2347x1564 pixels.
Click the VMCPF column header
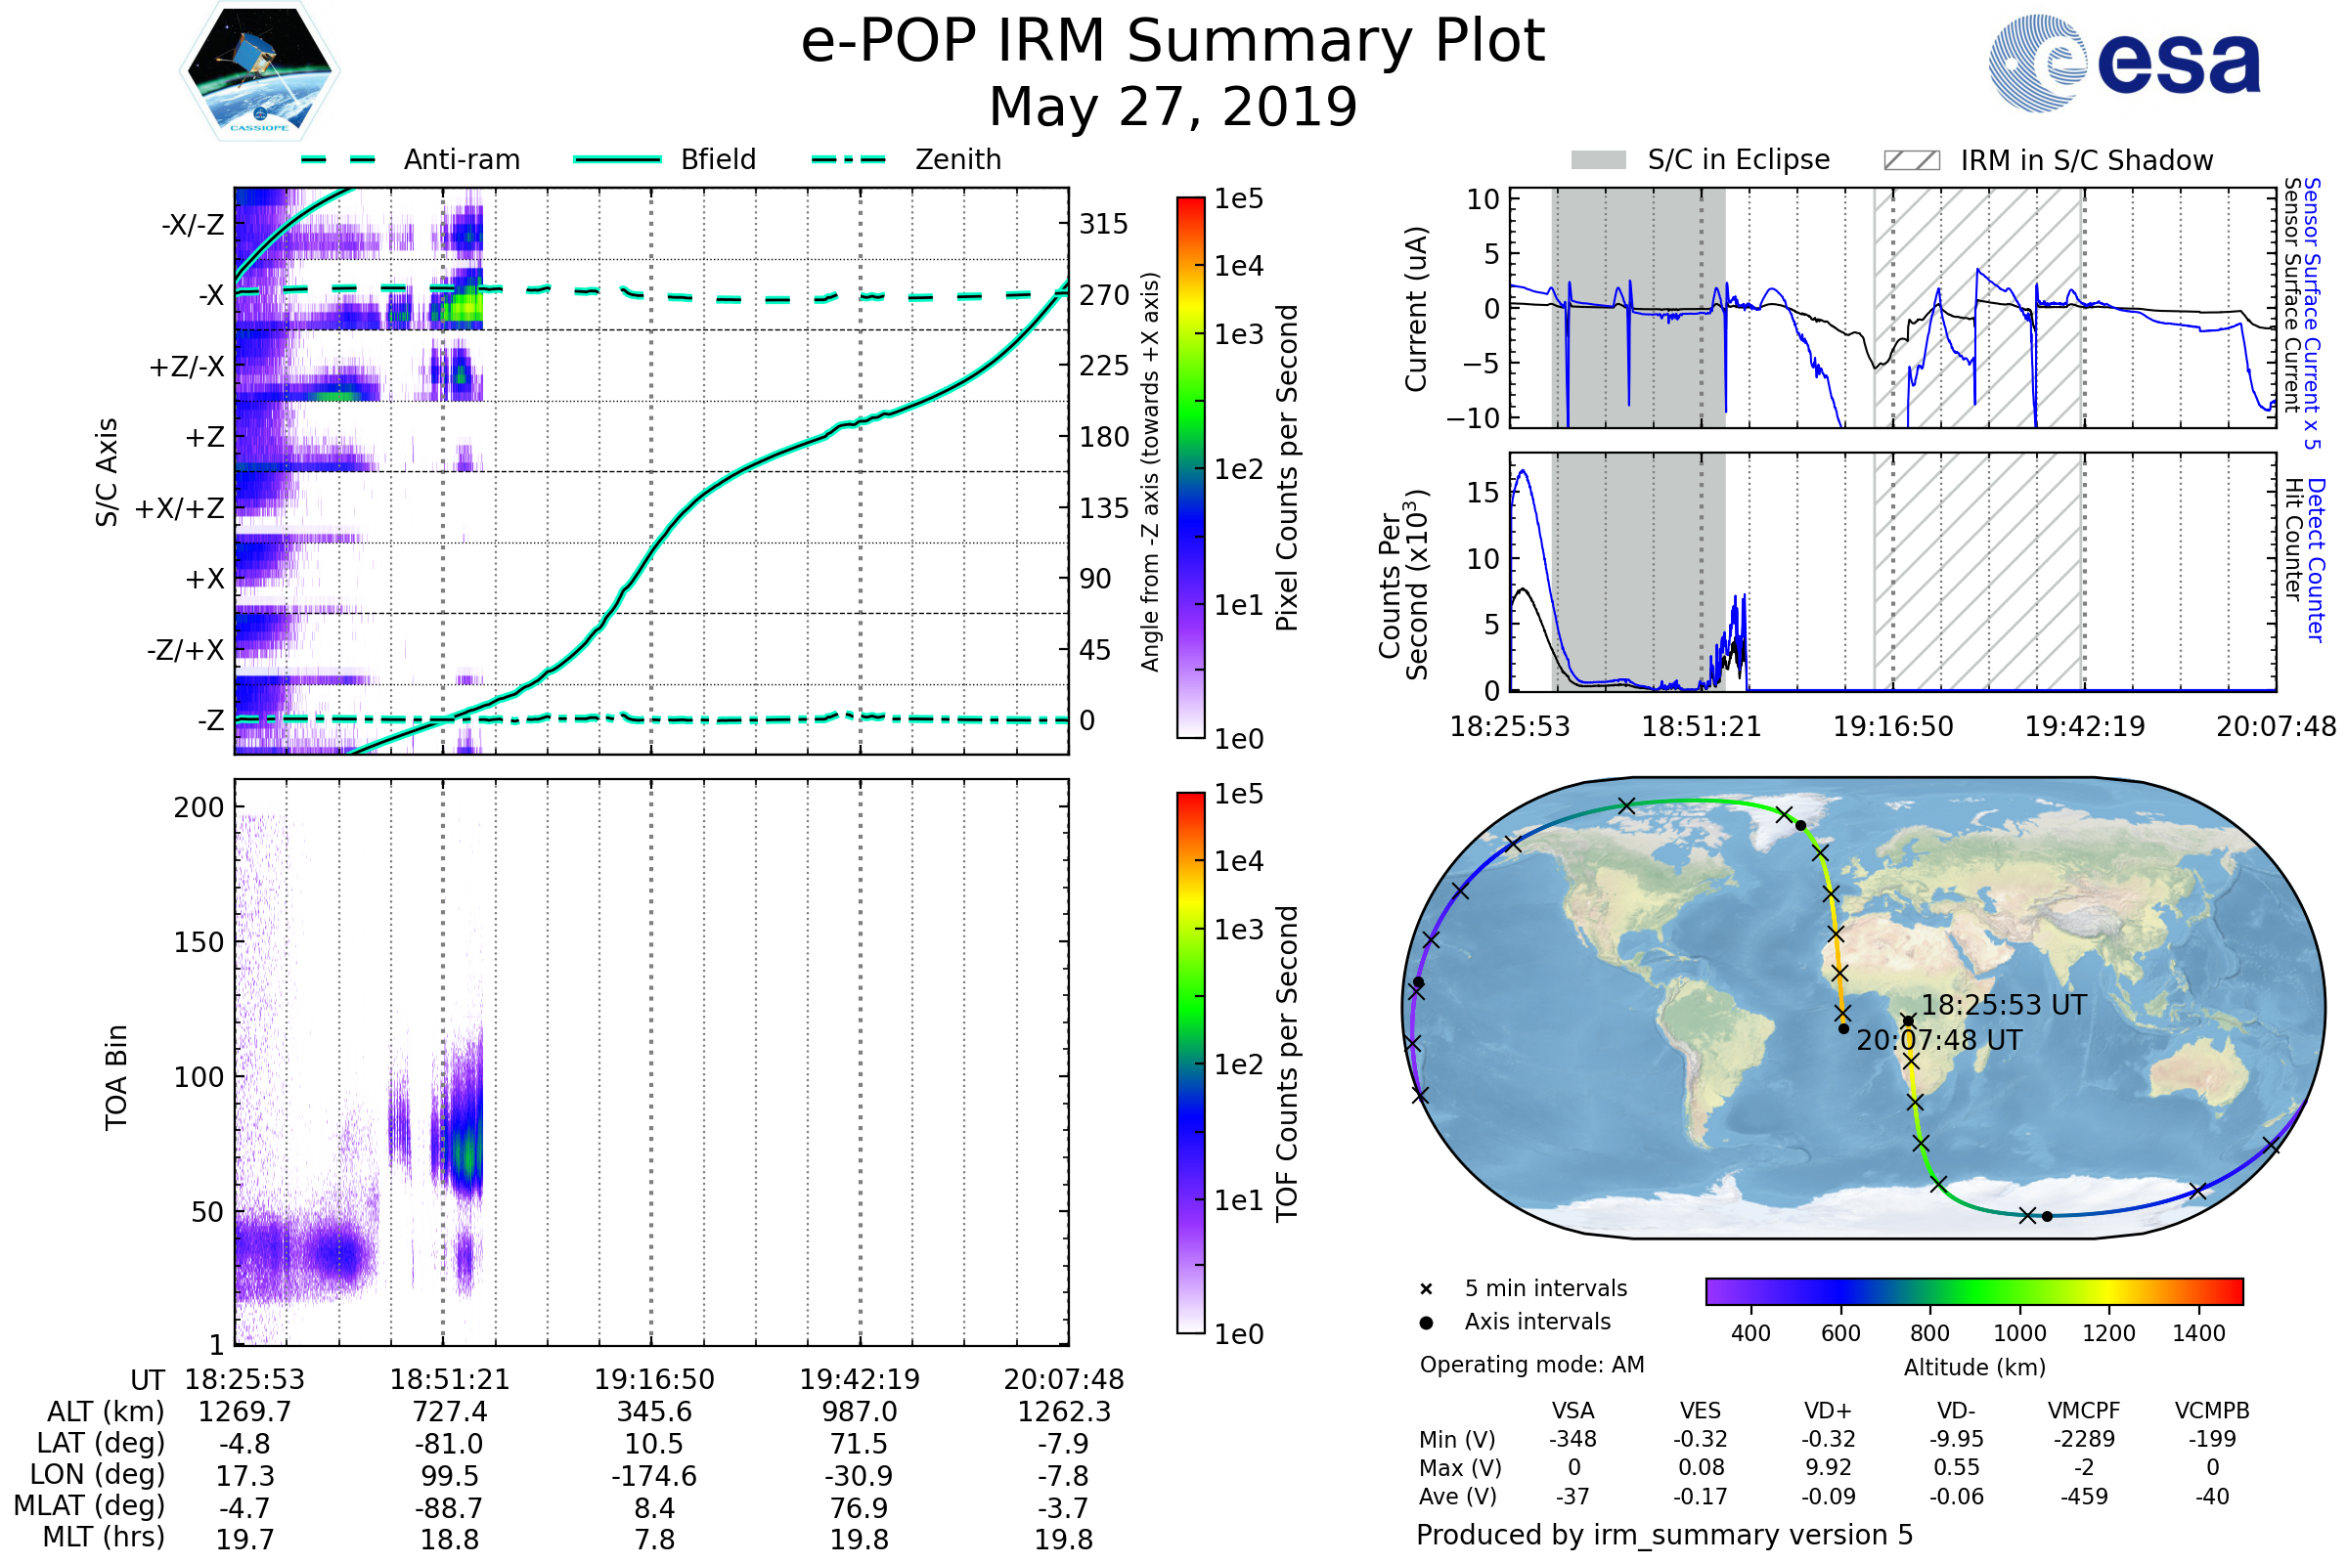[x=2084, y=1411]
